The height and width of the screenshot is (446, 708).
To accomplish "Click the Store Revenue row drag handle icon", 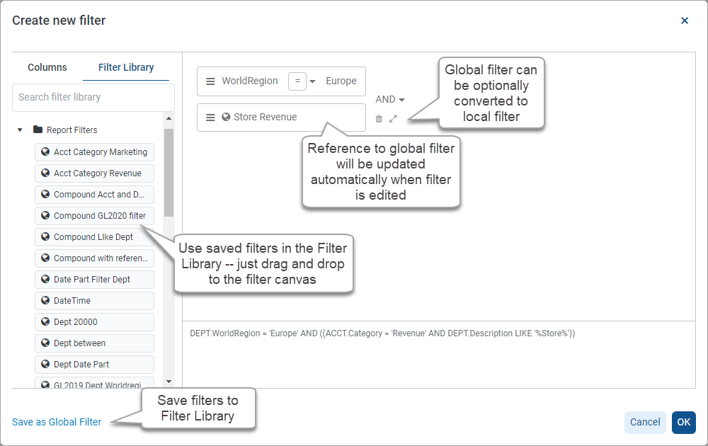I will [210, 118].
